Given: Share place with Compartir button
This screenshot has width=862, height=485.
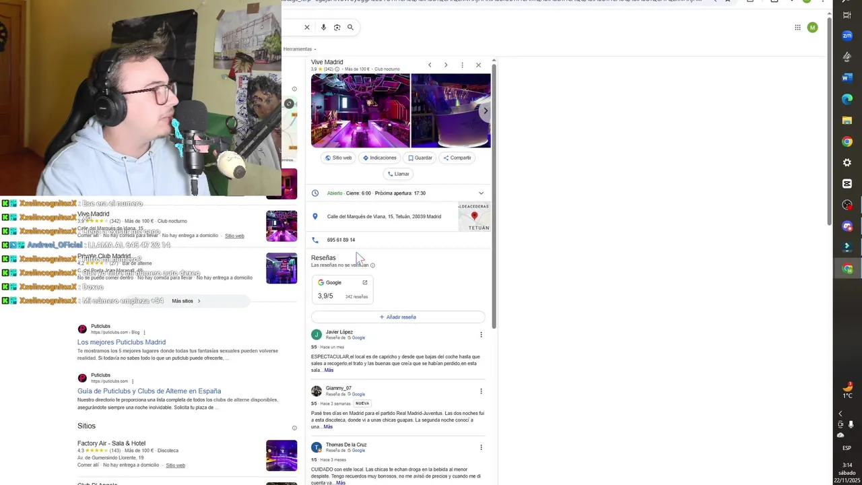Looking at the screenshot, I should pos(457,158).
